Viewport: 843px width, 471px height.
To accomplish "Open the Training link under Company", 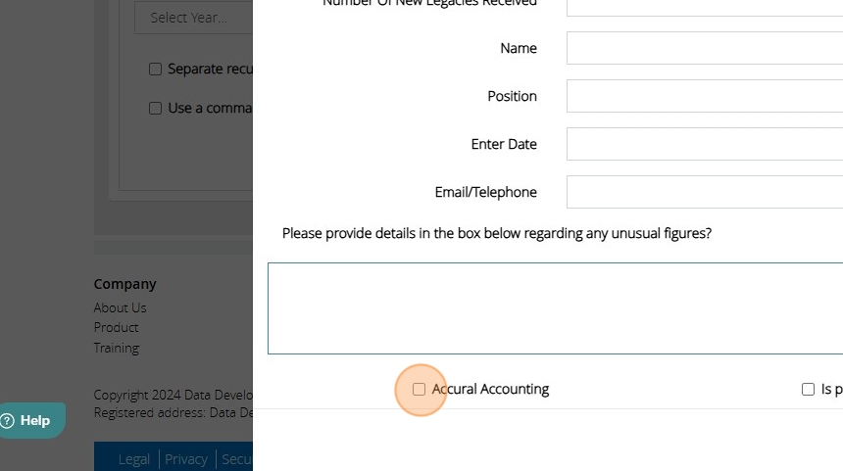I will click(116, 348).
